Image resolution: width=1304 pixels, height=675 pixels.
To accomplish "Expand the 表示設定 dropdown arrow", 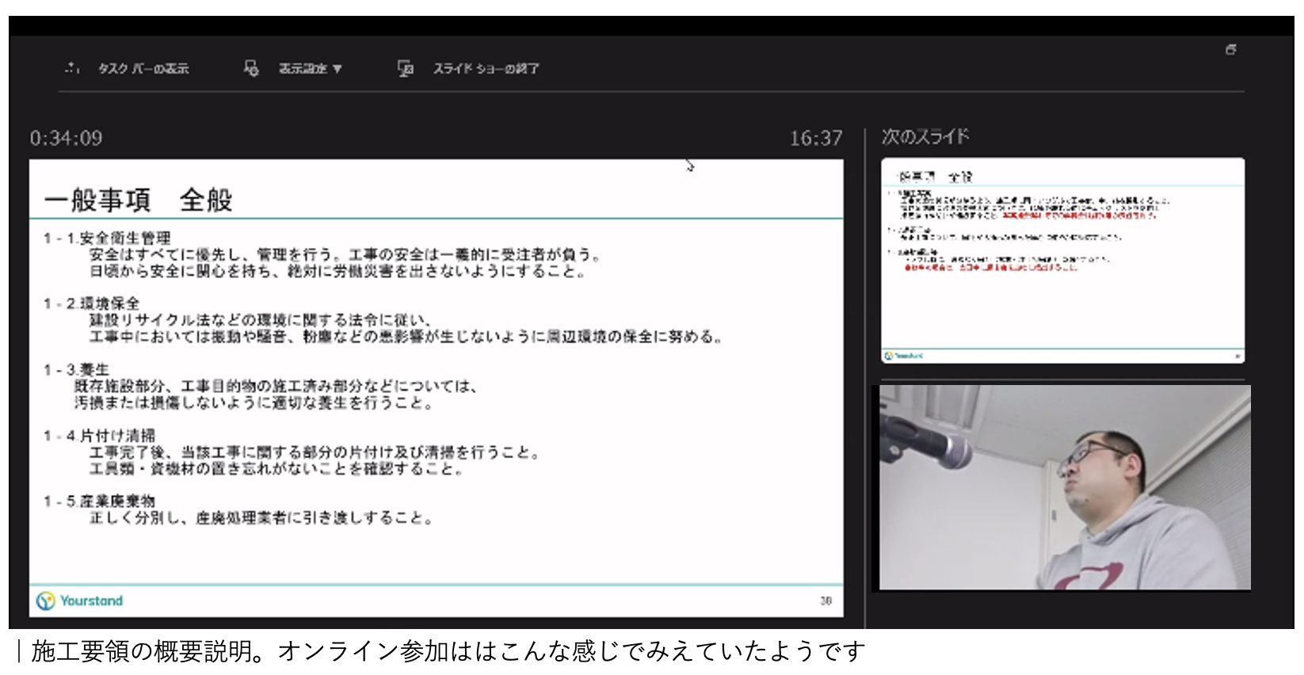I will click(337, 69).
